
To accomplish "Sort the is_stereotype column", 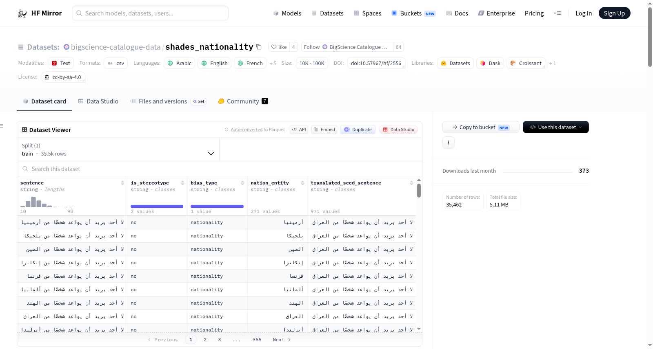I will [x=182, y=183].
